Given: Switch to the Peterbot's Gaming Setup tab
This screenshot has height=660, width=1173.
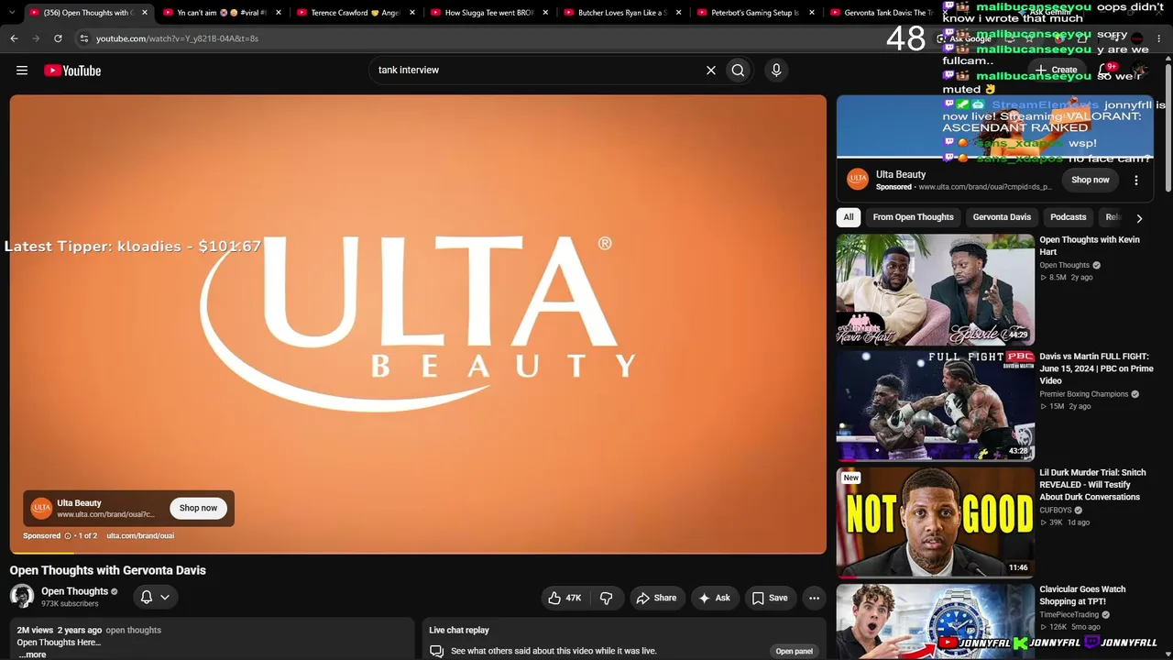Looking at the screenshot, I should (x=751, y=13).
